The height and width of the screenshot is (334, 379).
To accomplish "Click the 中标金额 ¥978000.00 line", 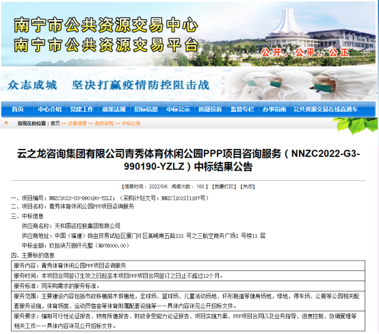I will coord(75,246).
